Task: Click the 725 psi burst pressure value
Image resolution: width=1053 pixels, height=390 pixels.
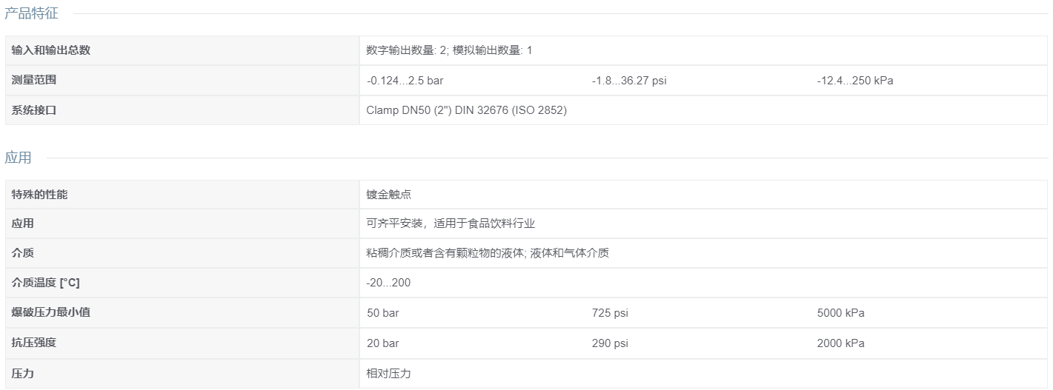Action: (609, 313)
